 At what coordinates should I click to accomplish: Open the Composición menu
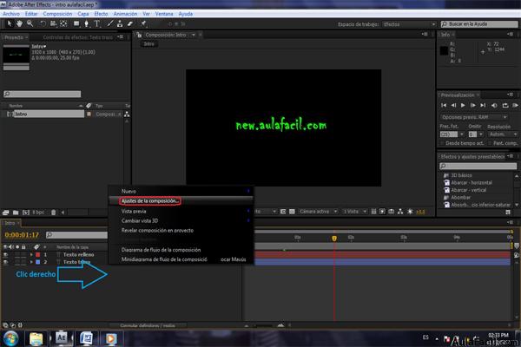(57, 14)
